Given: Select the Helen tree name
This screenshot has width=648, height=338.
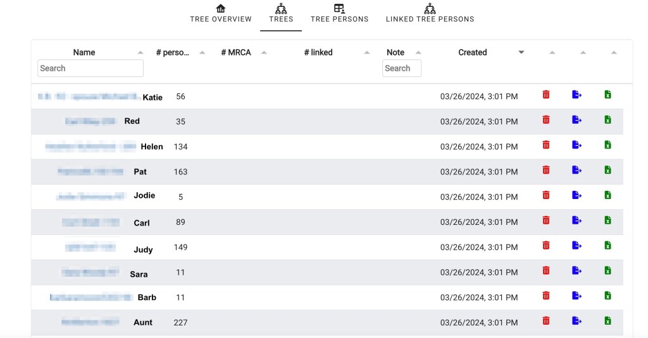Looking at the screenshot, I should (151, 147).
